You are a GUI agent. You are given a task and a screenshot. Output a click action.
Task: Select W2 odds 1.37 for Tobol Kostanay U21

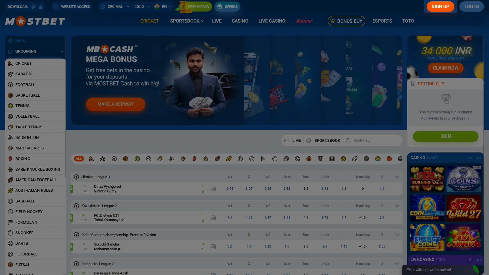pyautogui.click(x=268, y=218)
